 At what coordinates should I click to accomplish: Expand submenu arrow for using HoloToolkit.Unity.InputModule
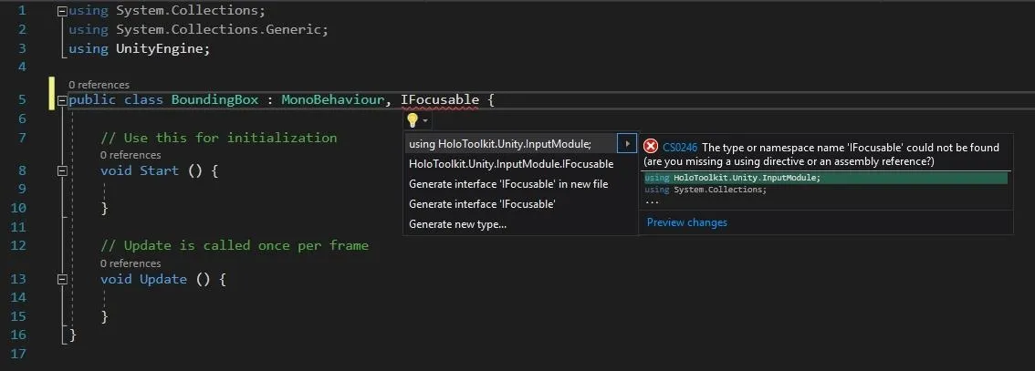coord(627,143)
